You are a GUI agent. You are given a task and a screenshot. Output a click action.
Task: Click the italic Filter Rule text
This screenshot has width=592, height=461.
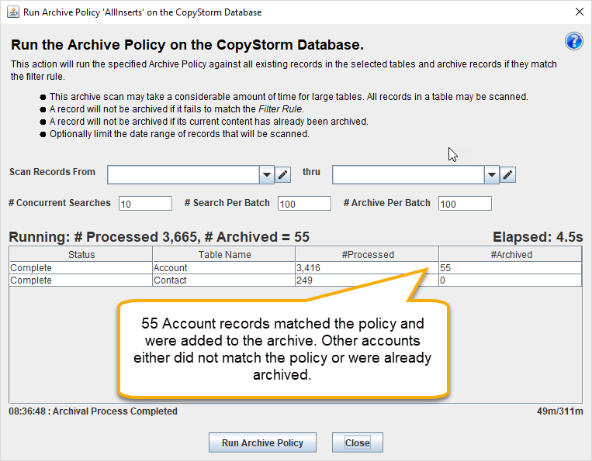point(280,109)
